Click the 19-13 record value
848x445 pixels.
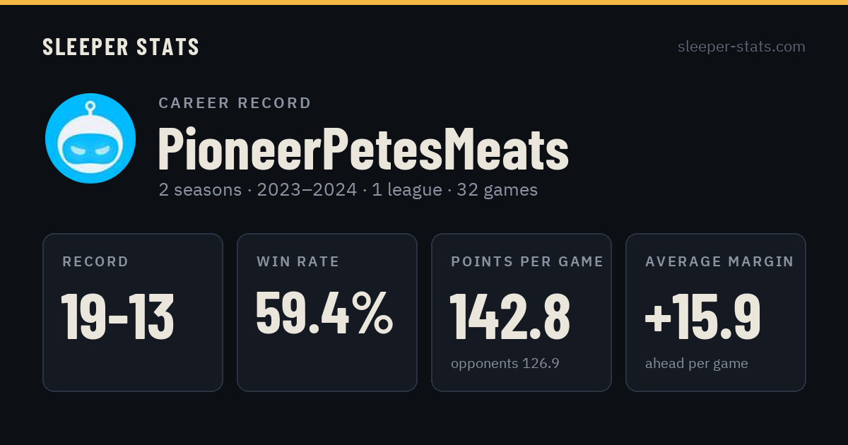[117, 316]
